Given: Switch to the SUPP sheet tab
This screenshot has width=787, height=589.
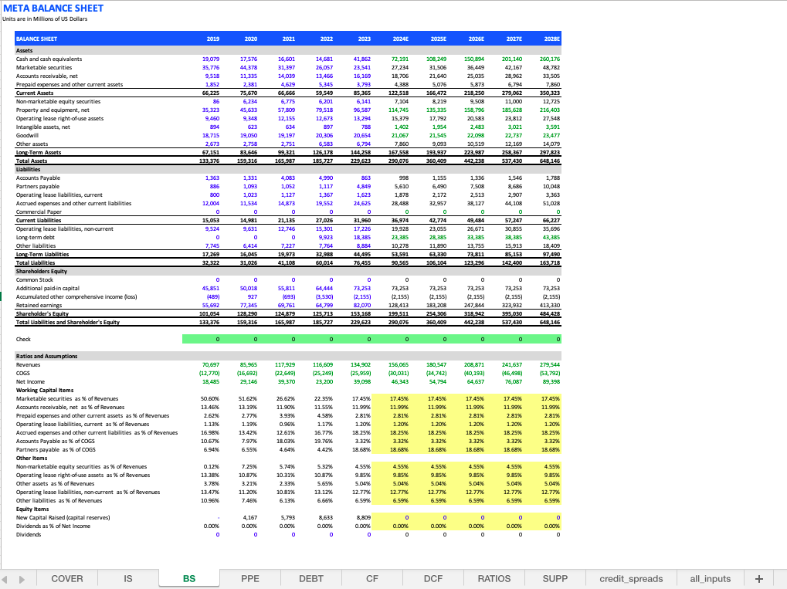Looking at the screenshot, I should [x=555, y=579].
